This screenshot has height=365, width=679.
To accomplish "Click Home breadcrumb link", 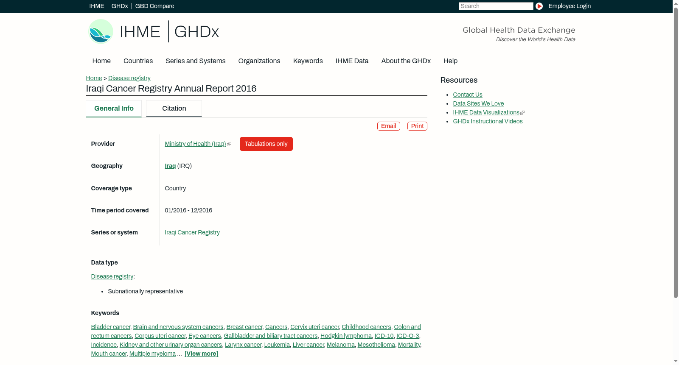I will (x=94, y=78).
